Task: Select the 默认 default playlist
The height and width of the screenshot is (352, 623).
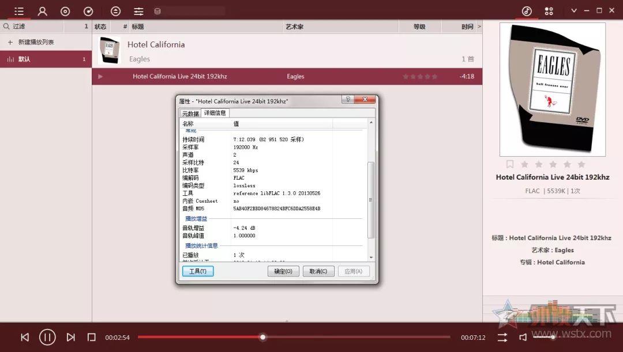Action: [46, 59]
